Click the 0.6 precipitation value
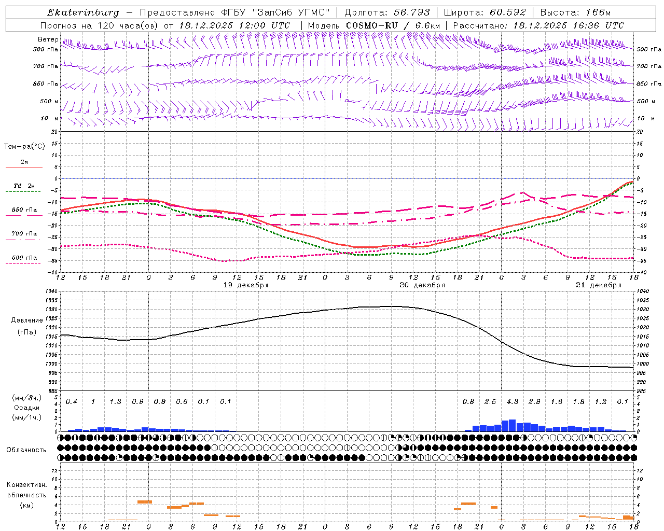 (182, 402)
